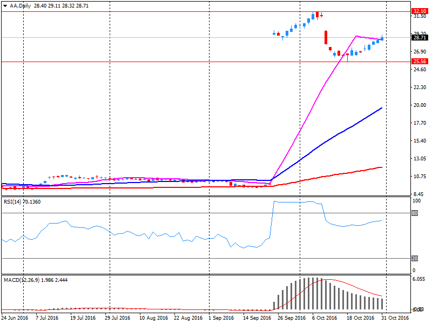Select the red slow moving average line end
432x324 pixels.
tap(382, 167)
